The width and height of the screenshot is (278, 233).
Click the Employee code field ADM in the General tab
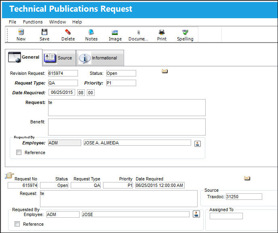click(x=65, y=143)
